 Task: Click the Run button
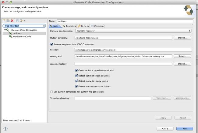point(185,128)
